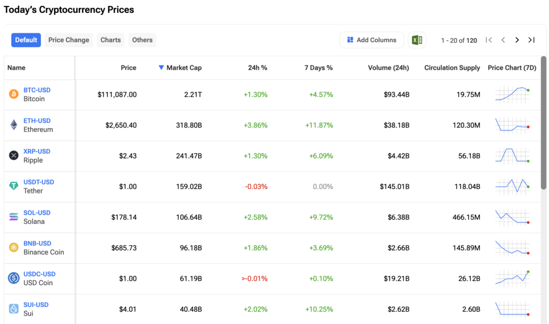Open the SUI-USD link
The height and width of the screenshot is (324, 549).
36,305
